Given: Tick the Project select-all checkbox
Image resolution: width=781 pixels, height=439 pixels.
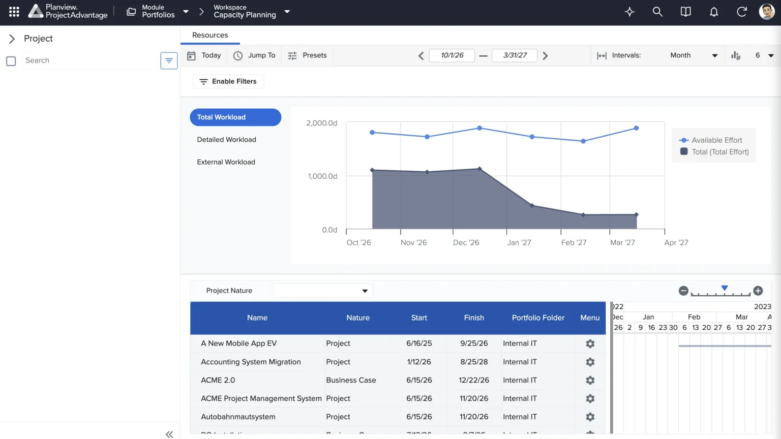Looking at the screenshot, I should click(11, 61).
